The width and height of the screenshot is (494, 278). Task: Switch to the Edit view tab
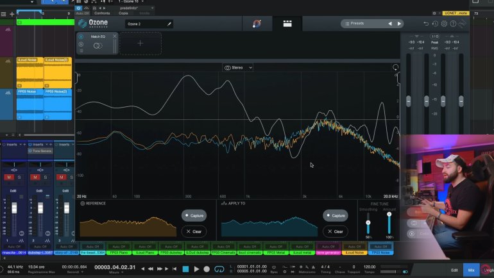[x=454, y=270]
